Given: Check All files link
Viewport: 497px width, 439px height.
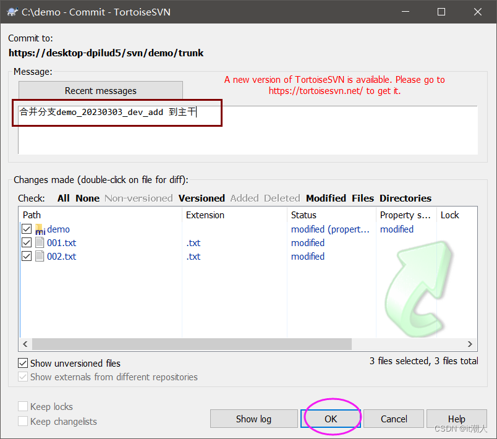Looking at the screenshot, I should [x=64, y=198].
